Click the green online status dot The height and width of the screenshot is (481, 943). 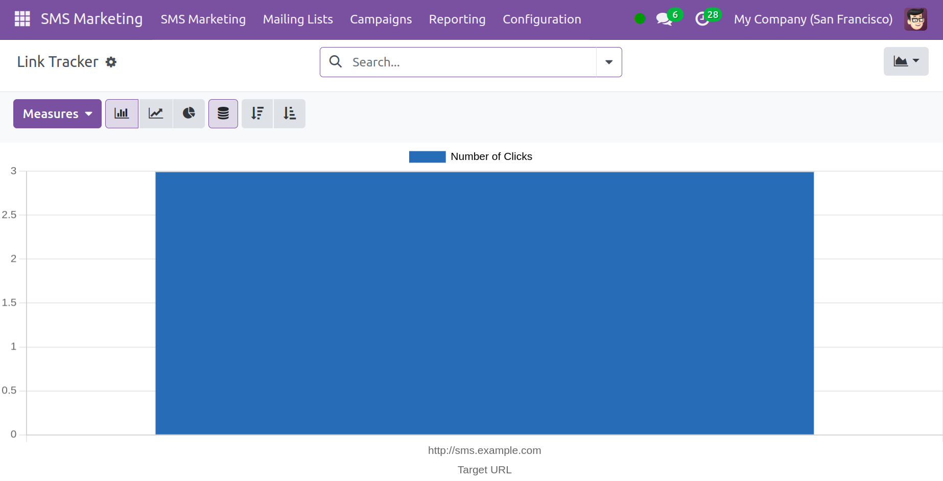tap(640, 19)
